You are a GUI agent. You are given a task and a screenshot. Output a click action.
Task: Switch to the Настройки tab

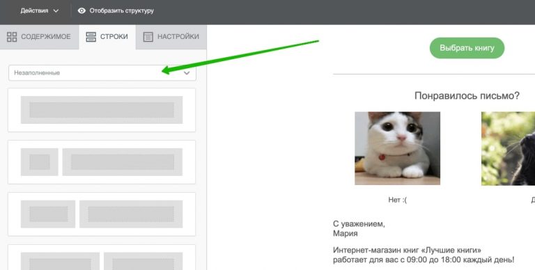pos(171,37)
